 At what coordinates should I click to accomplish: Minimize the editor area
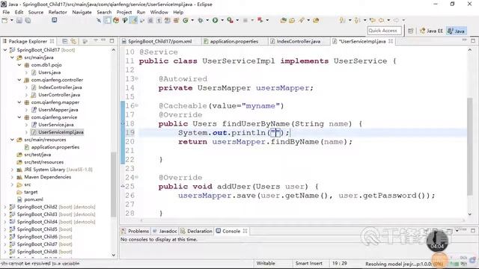[x=464, y=40]
